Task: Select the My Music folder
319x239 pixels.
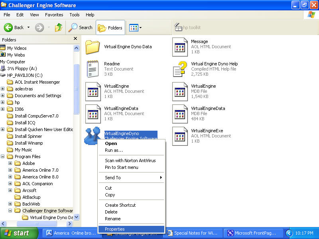Action: click(19, 150)
